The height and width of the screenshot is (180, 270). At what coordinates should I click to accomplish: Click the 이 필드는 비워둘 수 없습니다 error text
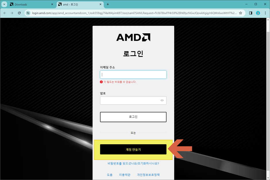click(120, 82)
